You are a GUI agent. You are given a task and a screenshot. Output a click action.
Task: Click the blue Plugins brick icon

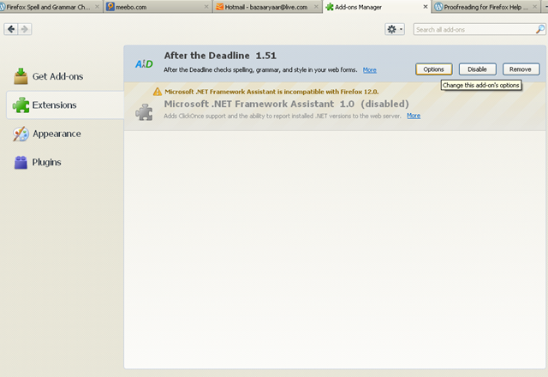pos(21,162)
